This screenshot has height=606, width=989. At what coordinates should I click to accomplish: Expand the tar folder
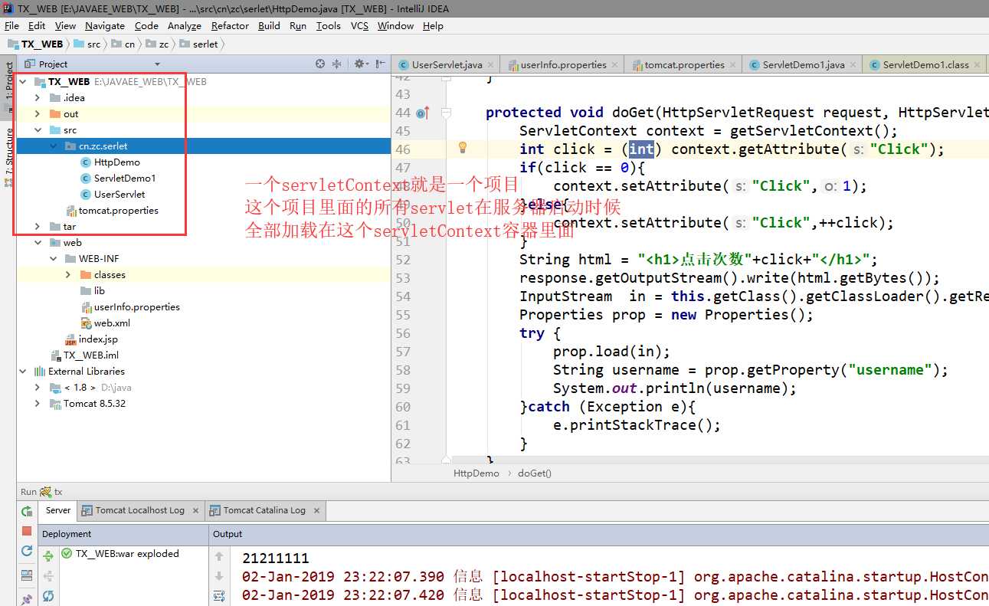point(38,227)
